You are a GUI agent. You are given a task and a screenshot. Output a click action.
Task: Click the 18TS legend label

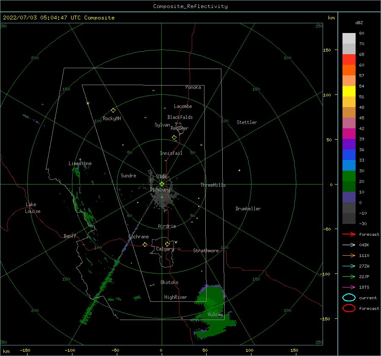pyautogui.click(x=364, y=287)
